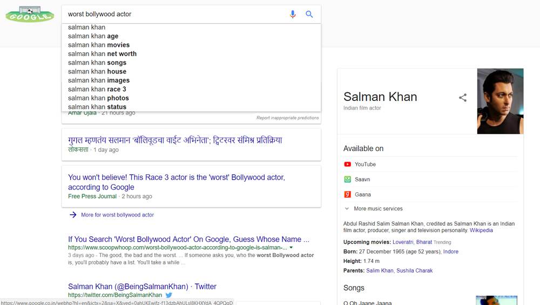Start voice search with microphone icon
Viewport: 540px width, 305px height.
click(293, 14)
